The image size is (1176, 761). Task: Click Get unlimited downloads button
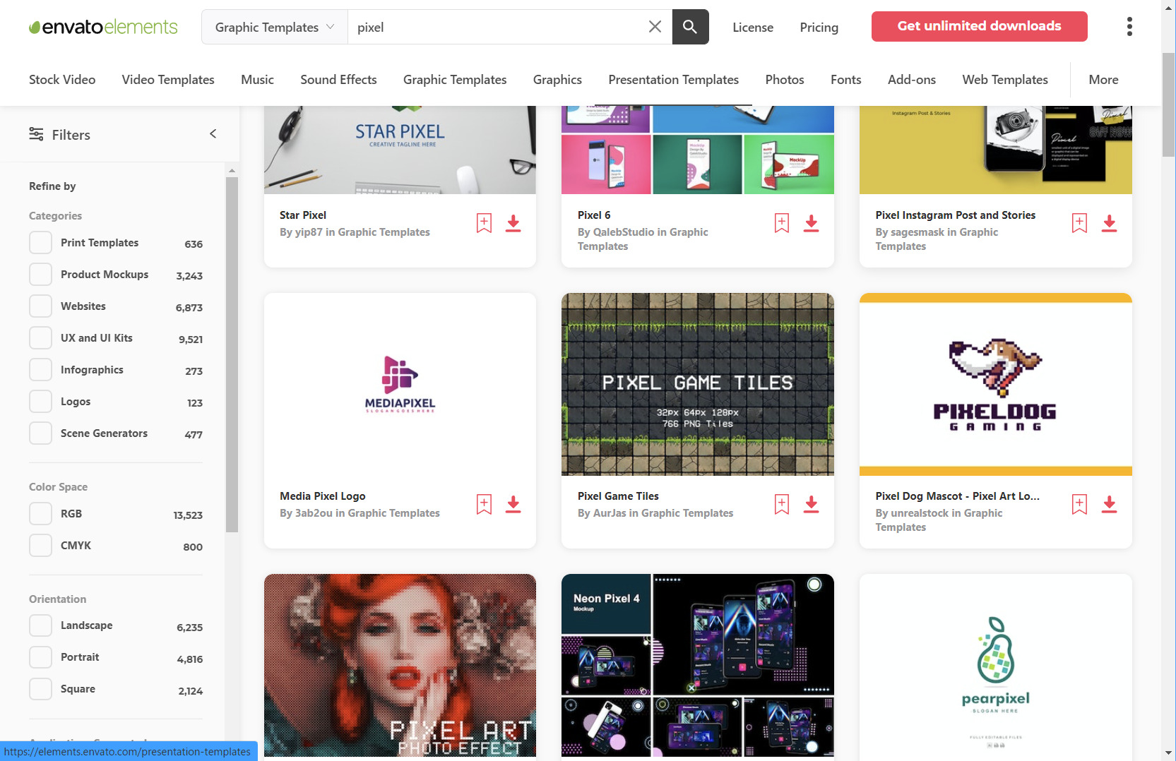[x=979, y=26]
